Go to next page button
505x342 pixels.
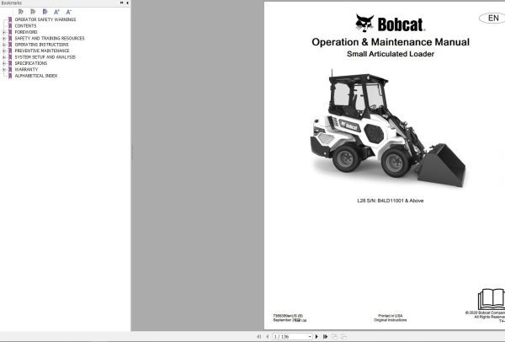coord(316,336)
